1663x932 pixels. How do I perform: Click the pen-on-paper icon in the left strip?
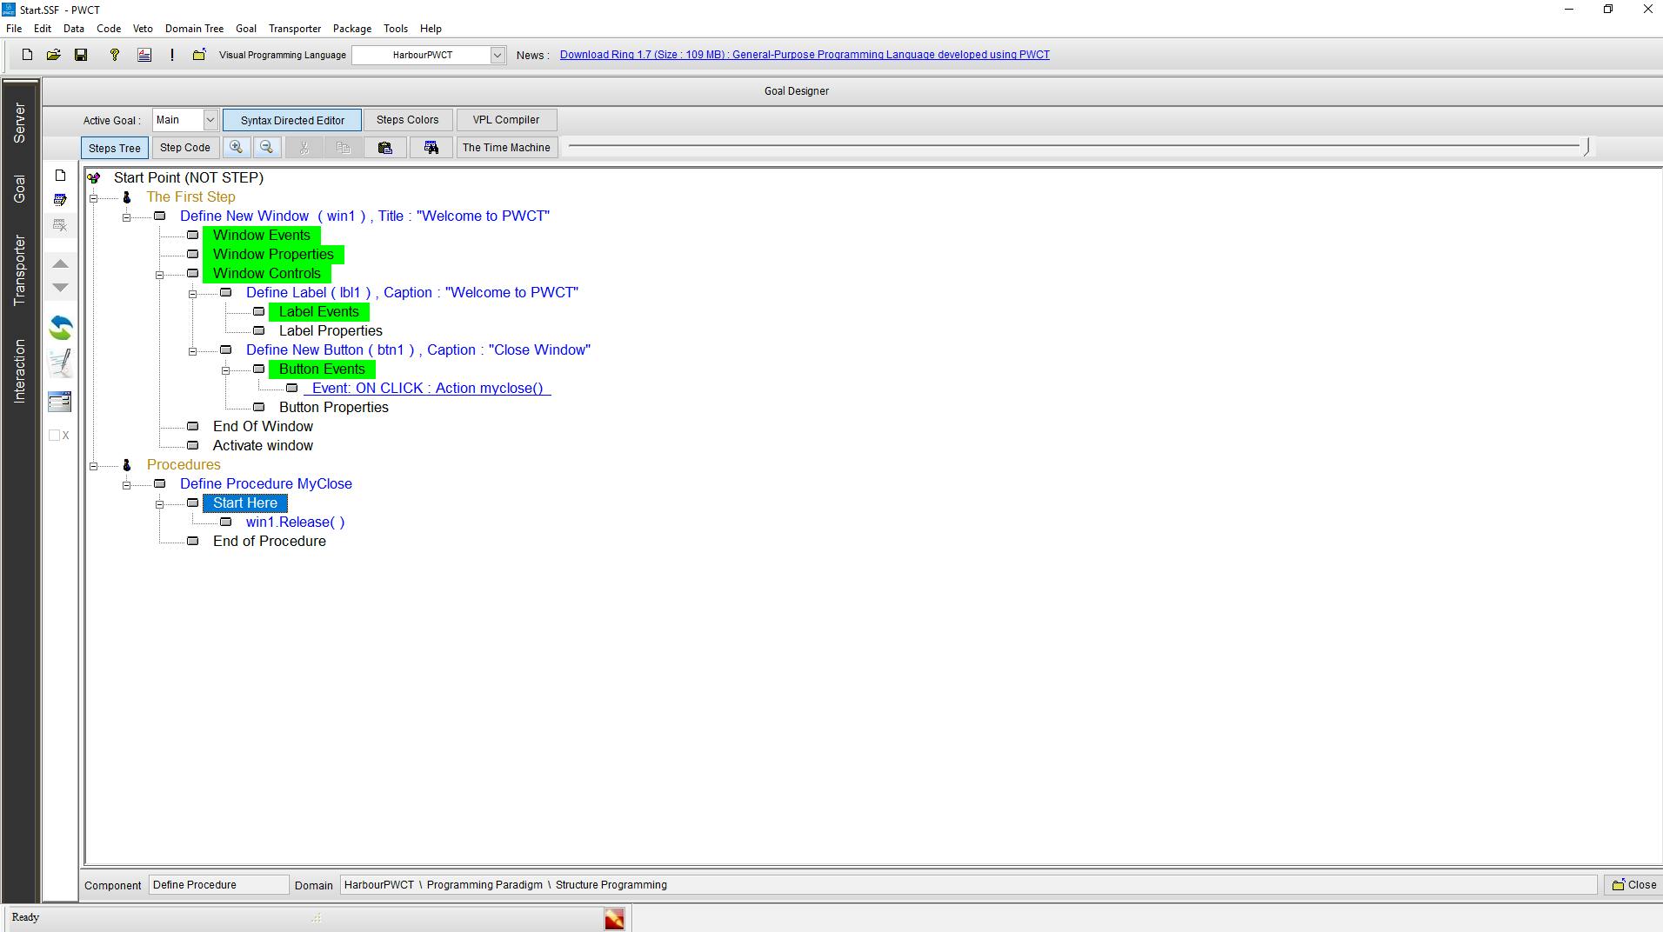[x=60, y=363]
